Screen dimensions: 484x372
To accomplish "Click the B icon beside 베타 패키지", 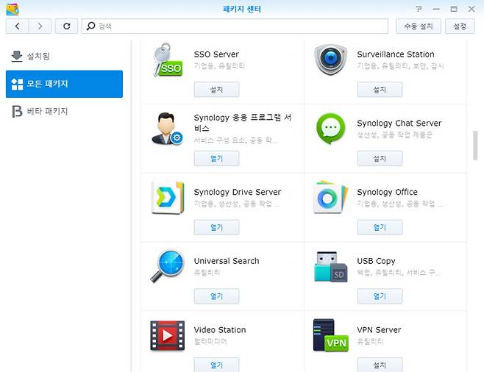I will (17, 111).
